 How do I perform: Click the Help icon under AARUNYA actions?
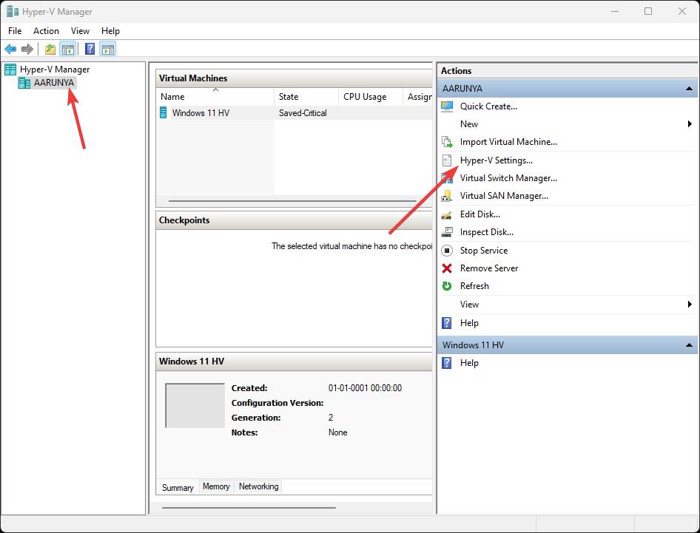[447, 323]
